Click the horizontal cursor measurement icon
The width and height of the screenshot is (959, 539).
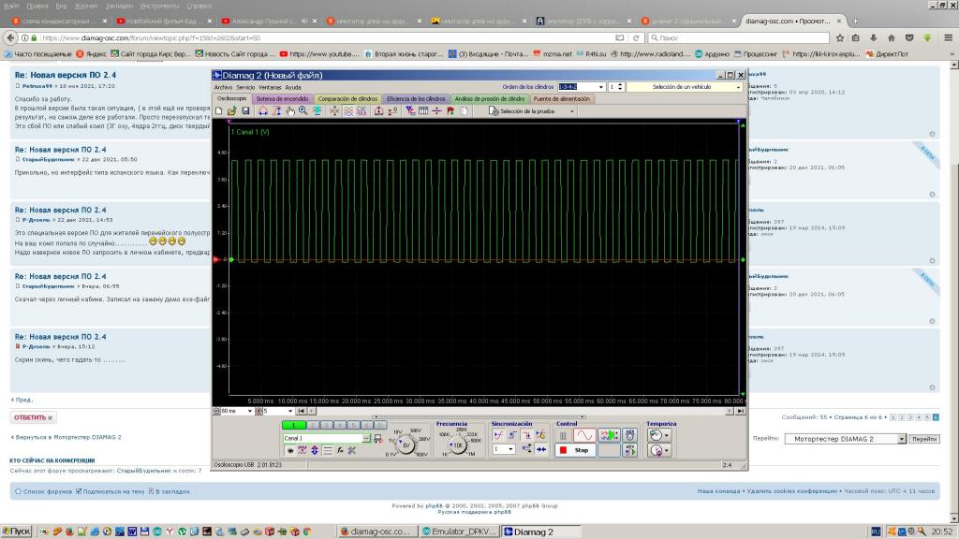click(x=262, y=110)
